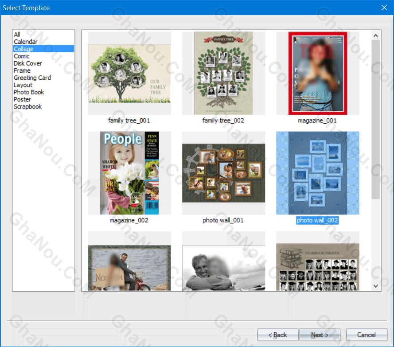Select the family tree_001 template thumbnail
The width and height of the screenshot is (394, 347).
click(x=129, y=73)
